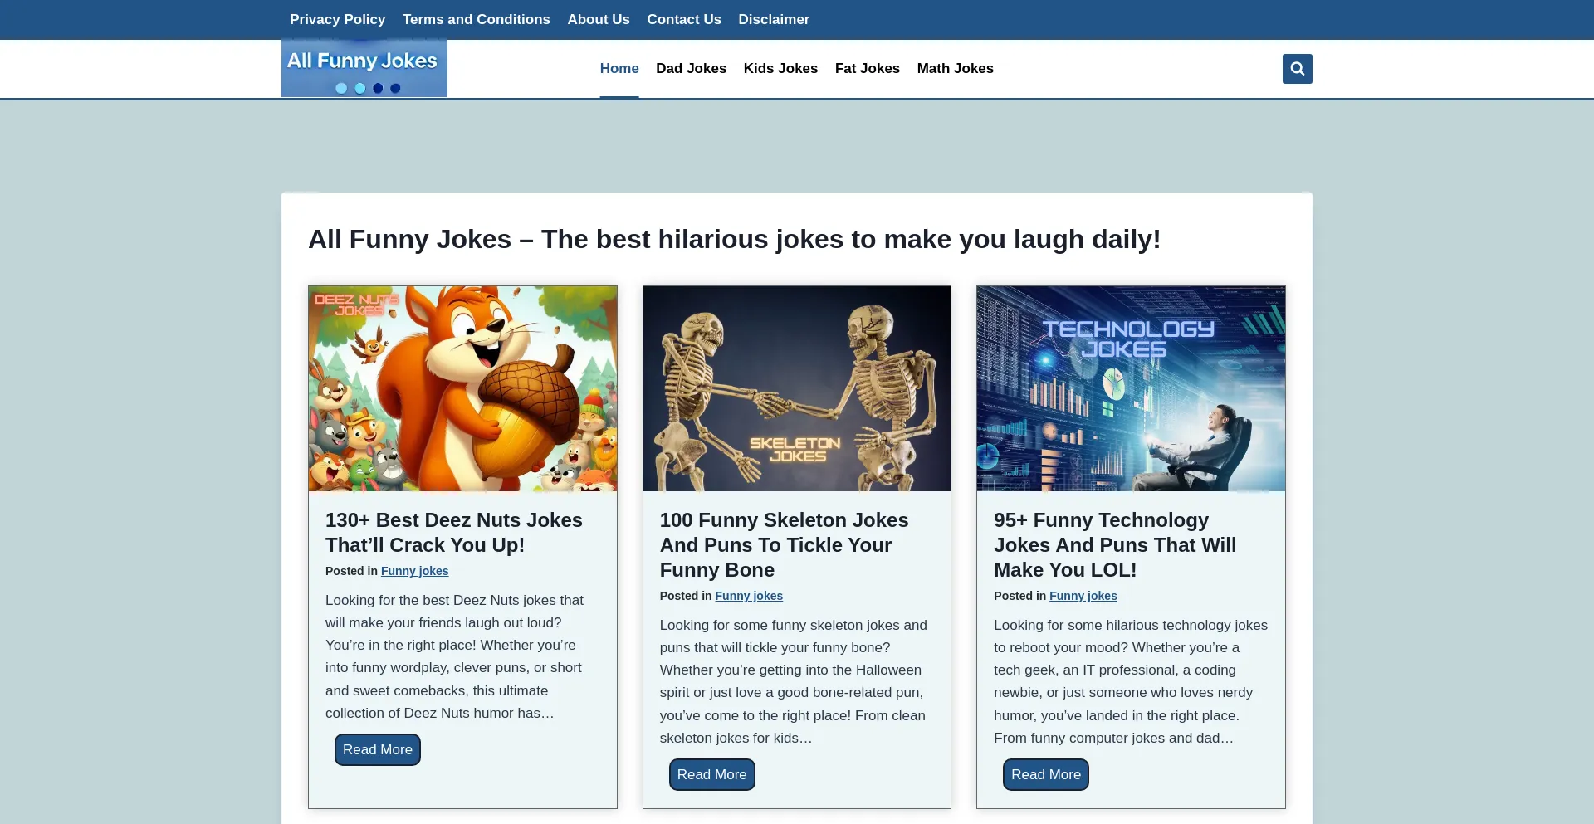This screenshot has width=1594, height=824.
Task: Click the All Funny Jokes logo
Action: coord(364,69)
